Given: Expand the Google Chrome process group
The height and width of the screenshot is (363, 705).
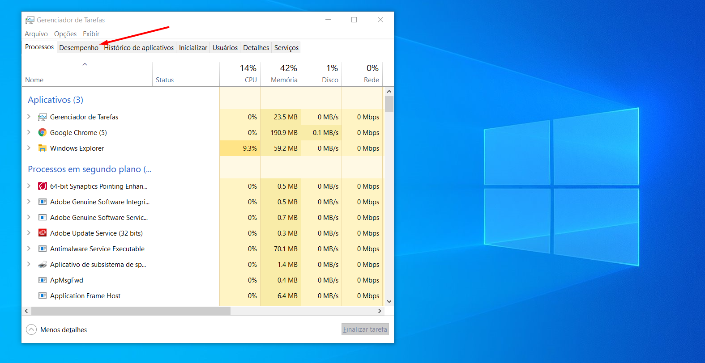Looking at the screenshot, I should point(29,132).
